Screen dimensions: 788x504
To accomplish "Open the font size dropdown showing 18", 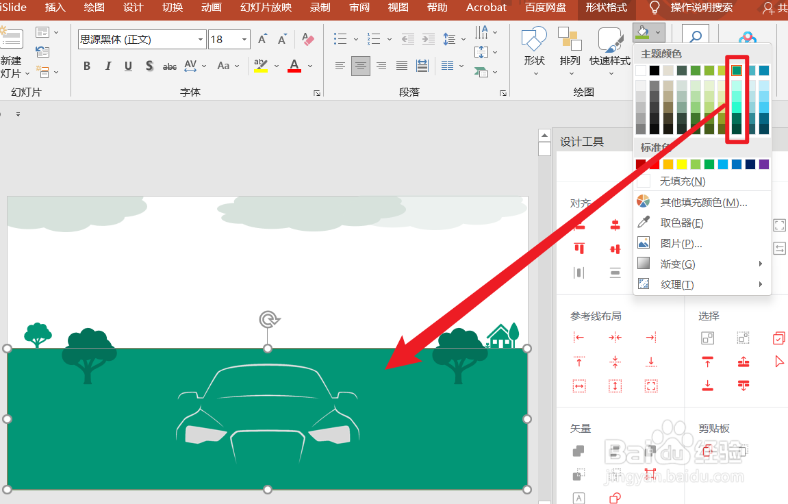I will tap(244, 39).
